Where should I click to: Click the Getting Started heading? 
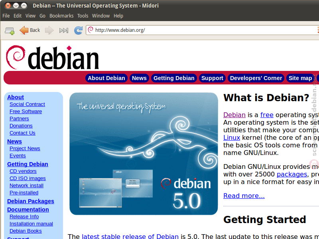click(x=265, y=220)
